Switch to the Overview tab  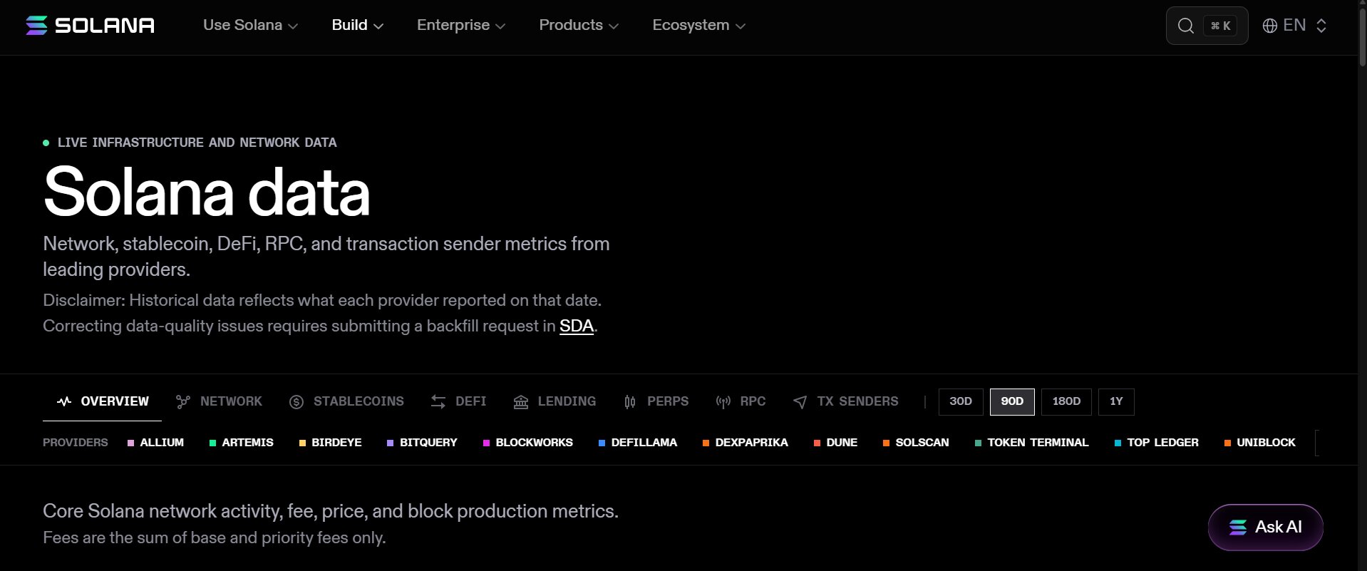coord(103,401)
